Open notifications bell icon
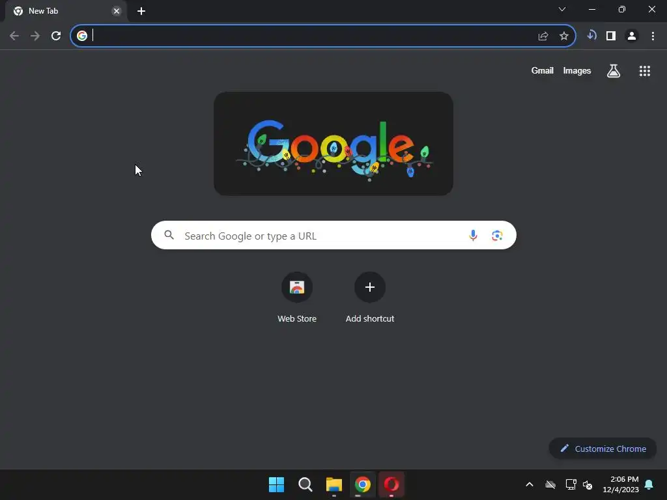Screen dimensions: 667x500 [x=649, y=484]
